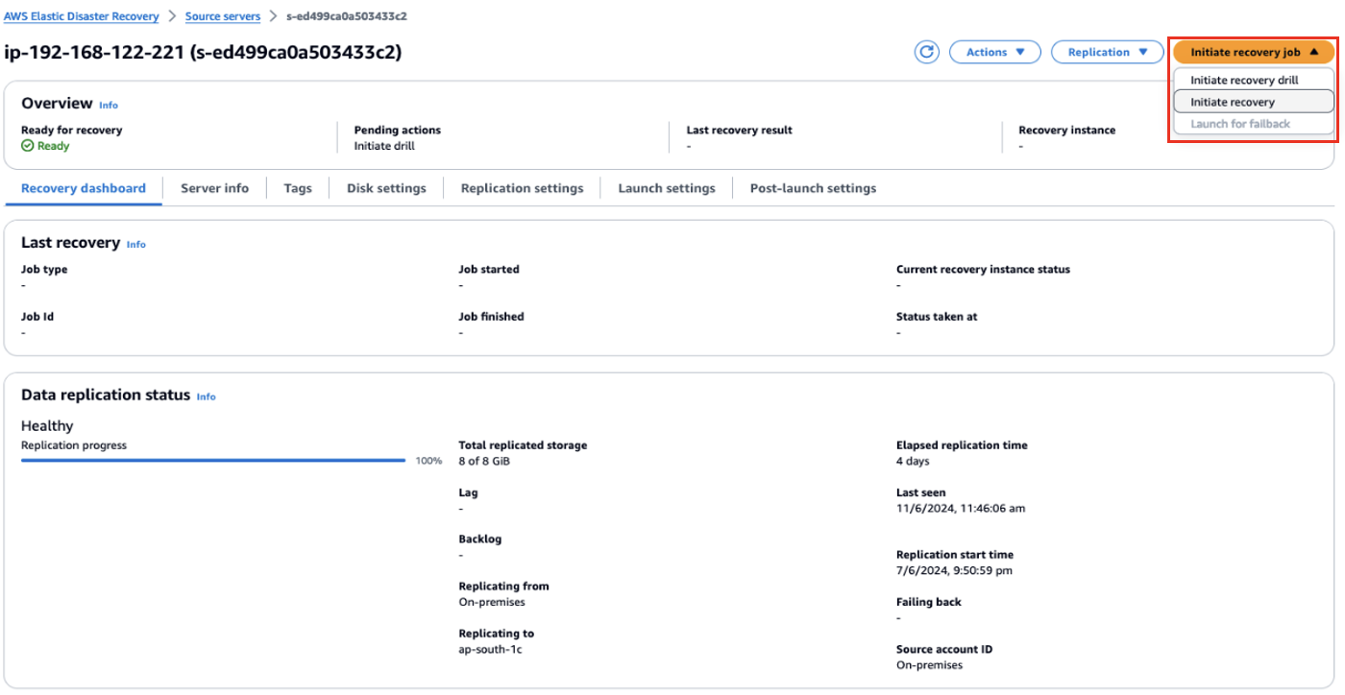
Task: Click the Overview Info link
Action: (109, 105)
